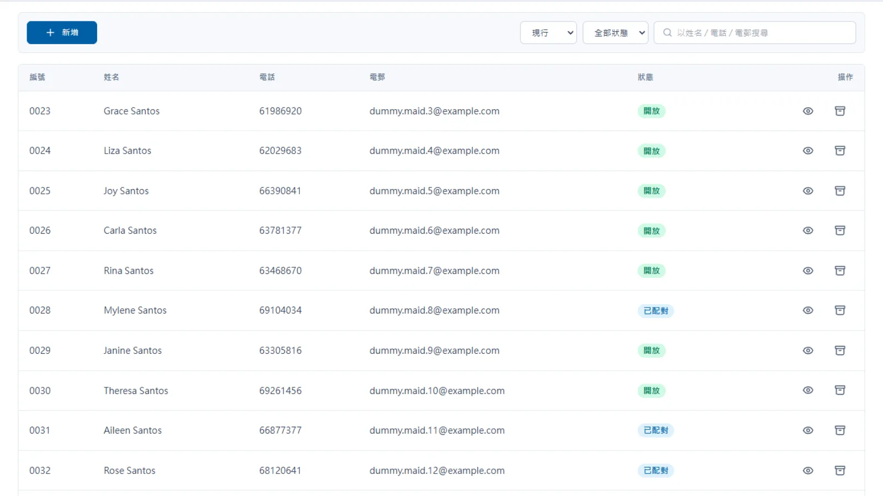Click ID 0030 cell
Viewport: 883px width, 496px height.
point(40,391)
